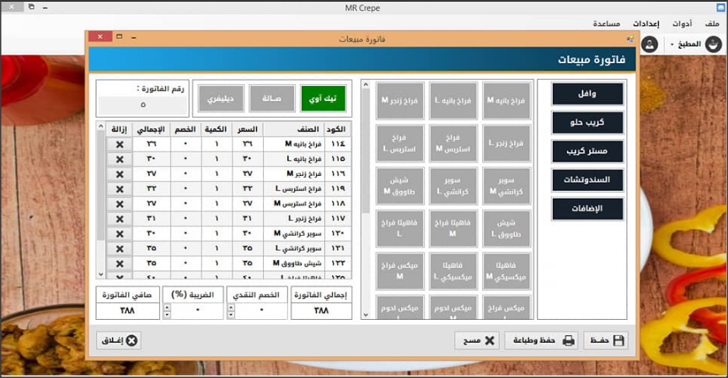Add the سوبر كرانشي M product tile
Screen dimensions: 728x378
pos(506,186)
